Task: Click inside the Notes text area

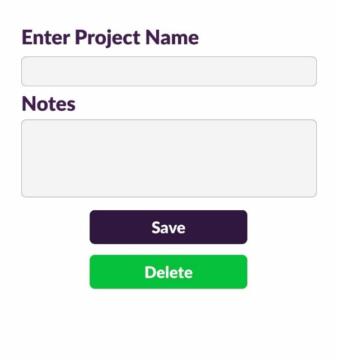Action: click(x=168, y=158)
